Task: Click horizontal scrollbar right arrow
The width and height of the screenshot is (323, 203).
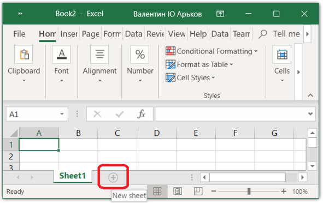Action: 302,177
